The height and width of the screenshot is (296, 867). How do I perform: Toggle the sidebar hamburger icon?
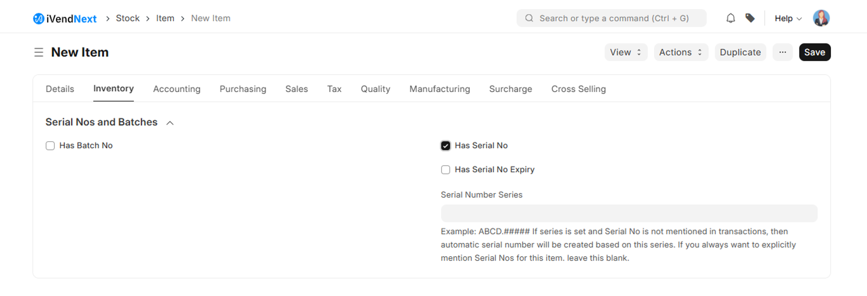coord(39,52)
